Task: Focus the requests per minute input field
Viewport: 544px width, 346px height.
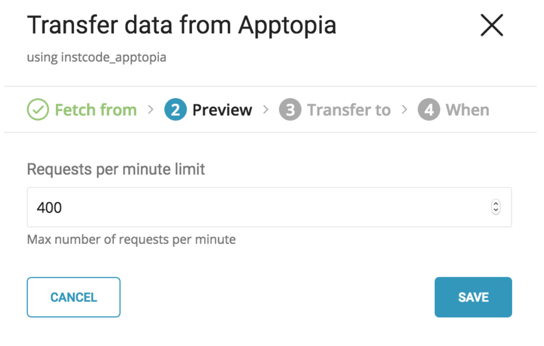Action: click(x=256, y=207)
